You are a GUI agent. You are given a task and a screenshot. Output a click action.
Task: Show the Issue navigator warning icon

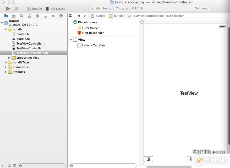tap(30, 16)
